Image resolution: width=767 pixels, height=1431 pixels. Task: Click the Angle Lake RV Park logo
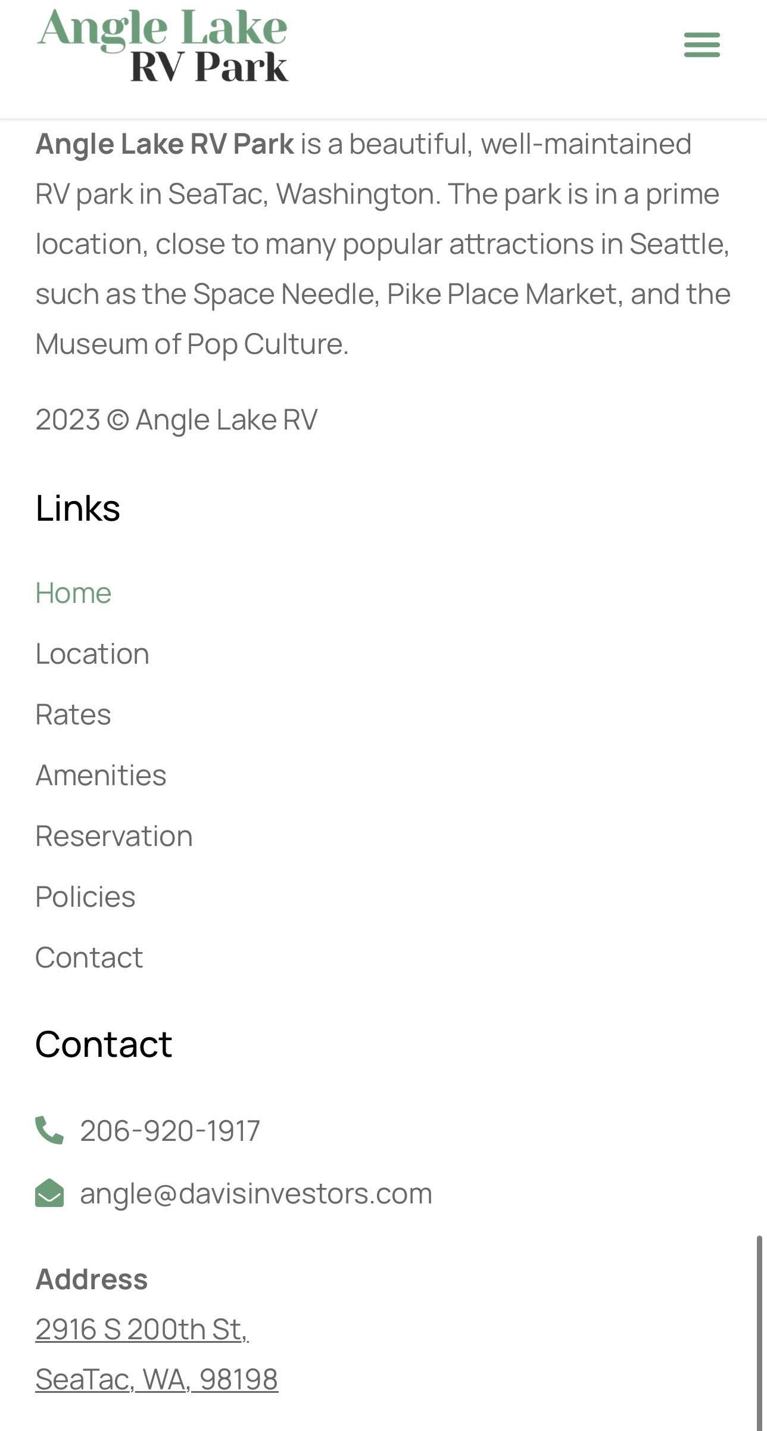163,45
